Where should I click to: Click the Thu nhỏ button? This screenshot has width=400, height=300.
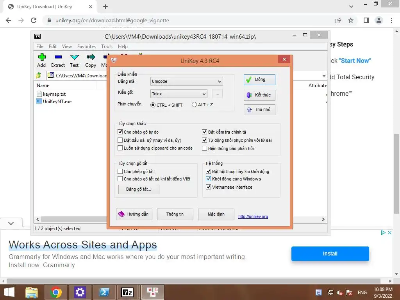click(259, 110)
